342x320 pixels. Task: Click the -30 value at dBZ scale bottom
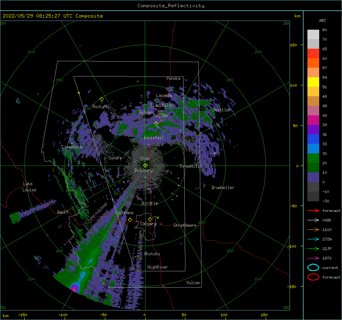tap(326, 201)
